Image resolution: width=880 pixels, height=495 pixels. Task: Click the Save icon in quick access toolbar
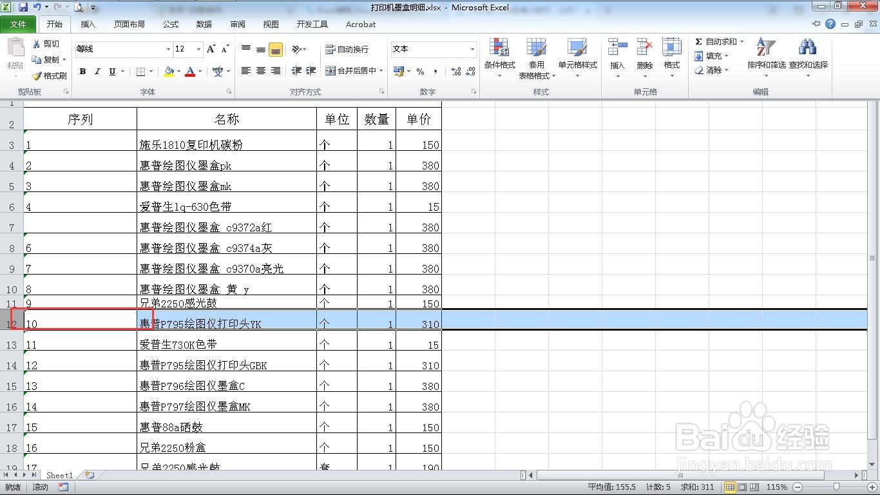[x=23, y=8]
